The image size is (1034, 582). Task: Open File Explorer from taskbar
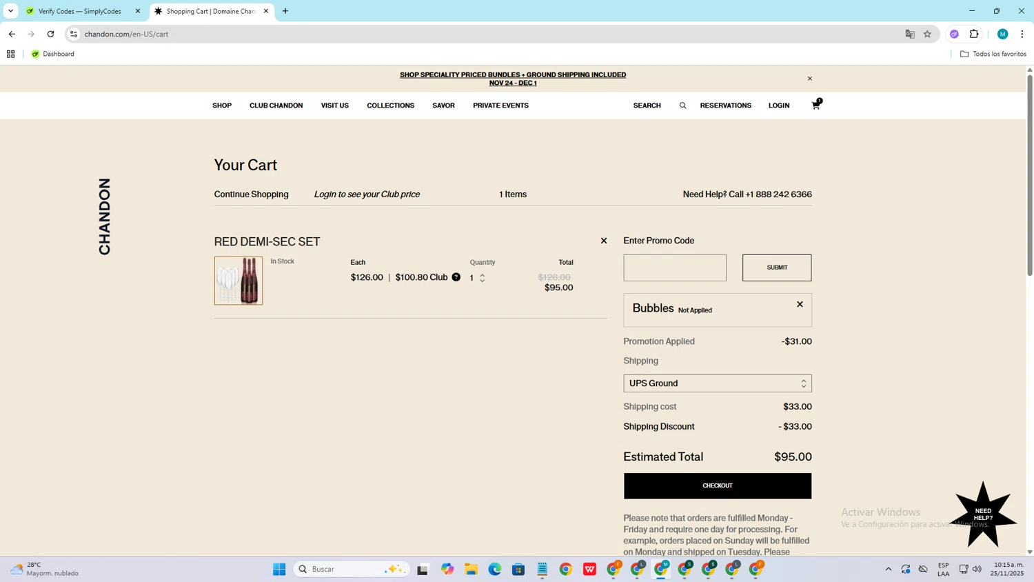tap(472, 569)
